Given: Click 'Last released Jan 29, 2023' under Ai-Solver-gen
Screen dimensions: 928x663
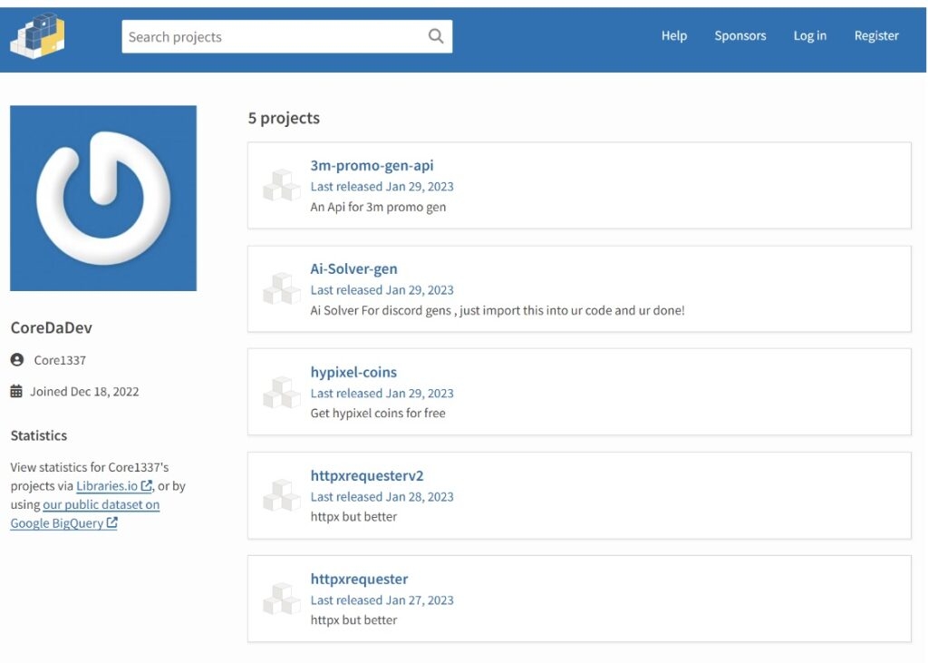Looking at the screenshot, I should 382,290.
